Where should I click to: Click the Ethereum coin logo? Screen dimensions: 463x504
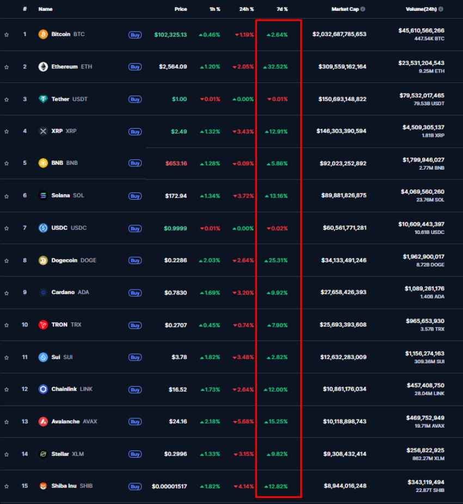tap(42, 67)
